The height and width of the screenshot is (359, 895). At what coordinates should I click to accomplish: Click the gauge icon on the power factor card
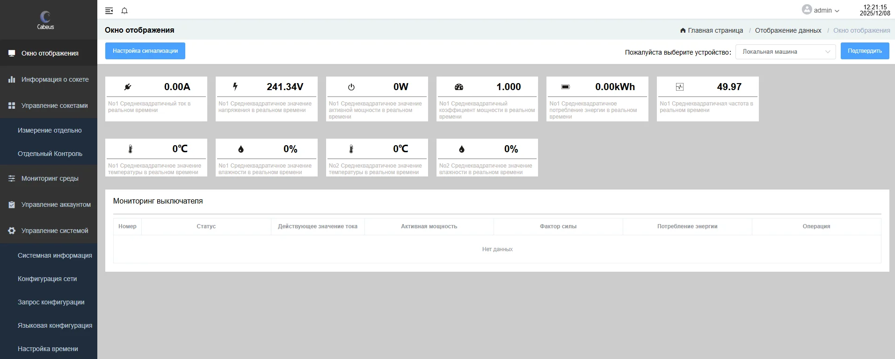[x=459, y=87]
